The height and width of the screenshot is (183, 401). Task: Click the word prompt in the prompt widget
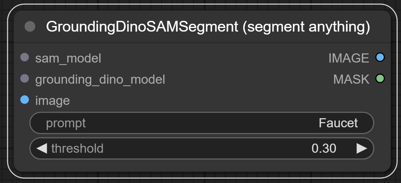click(66, 123)
